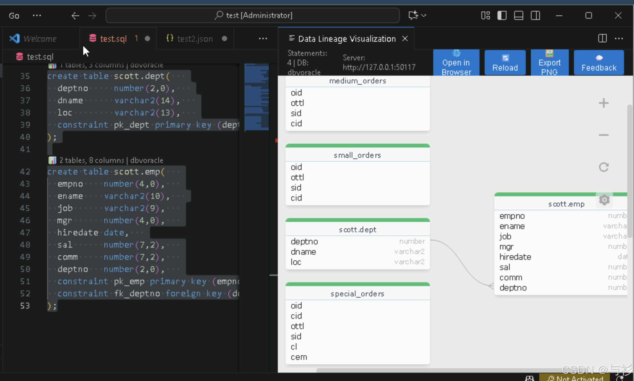
Task: Zoom in the lineage diagram
Action: click(x=603, y=103)
